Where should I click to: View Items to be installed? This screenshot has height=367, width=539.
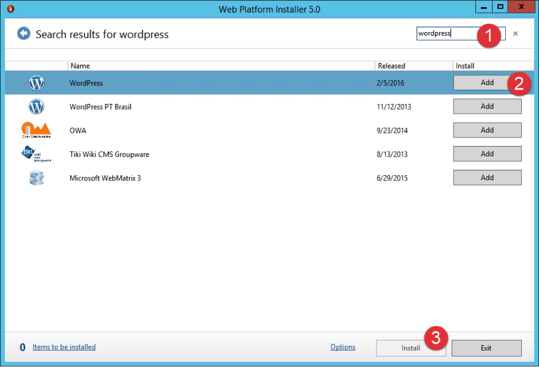point(64,347)
